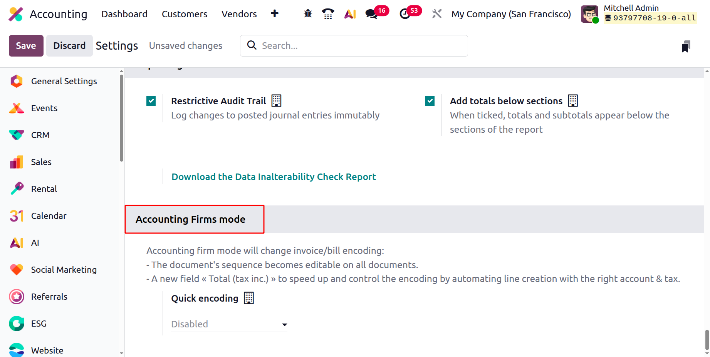The width and height of the screenshot is (710, 357).
Task: Click the Settings search field
Action: [x=358, y=46]
